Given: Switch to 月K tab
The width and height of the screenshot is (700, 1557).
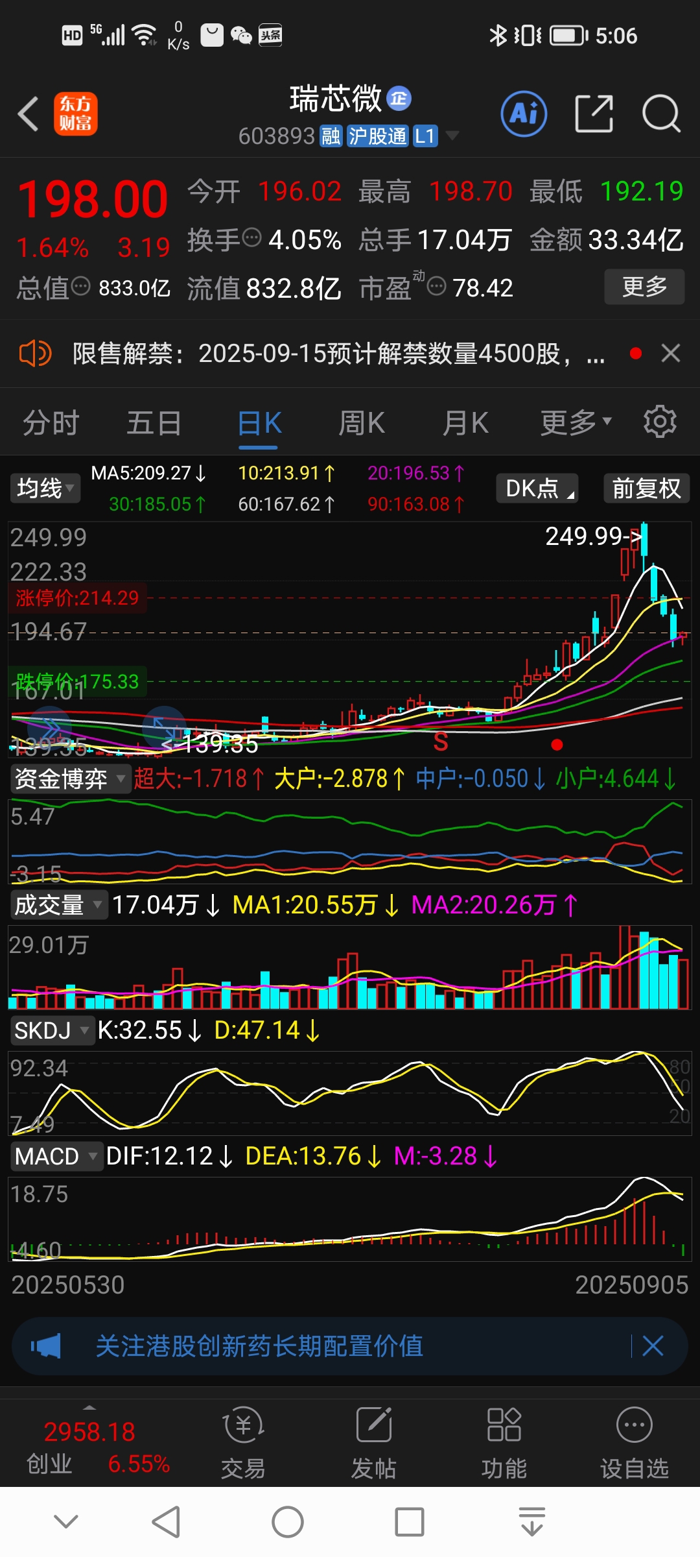Looking at the screenshot, I should coord(465,423).
